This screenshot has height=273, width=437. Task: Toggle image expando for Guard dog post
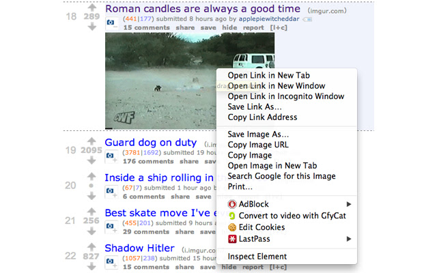coord(111,156)
